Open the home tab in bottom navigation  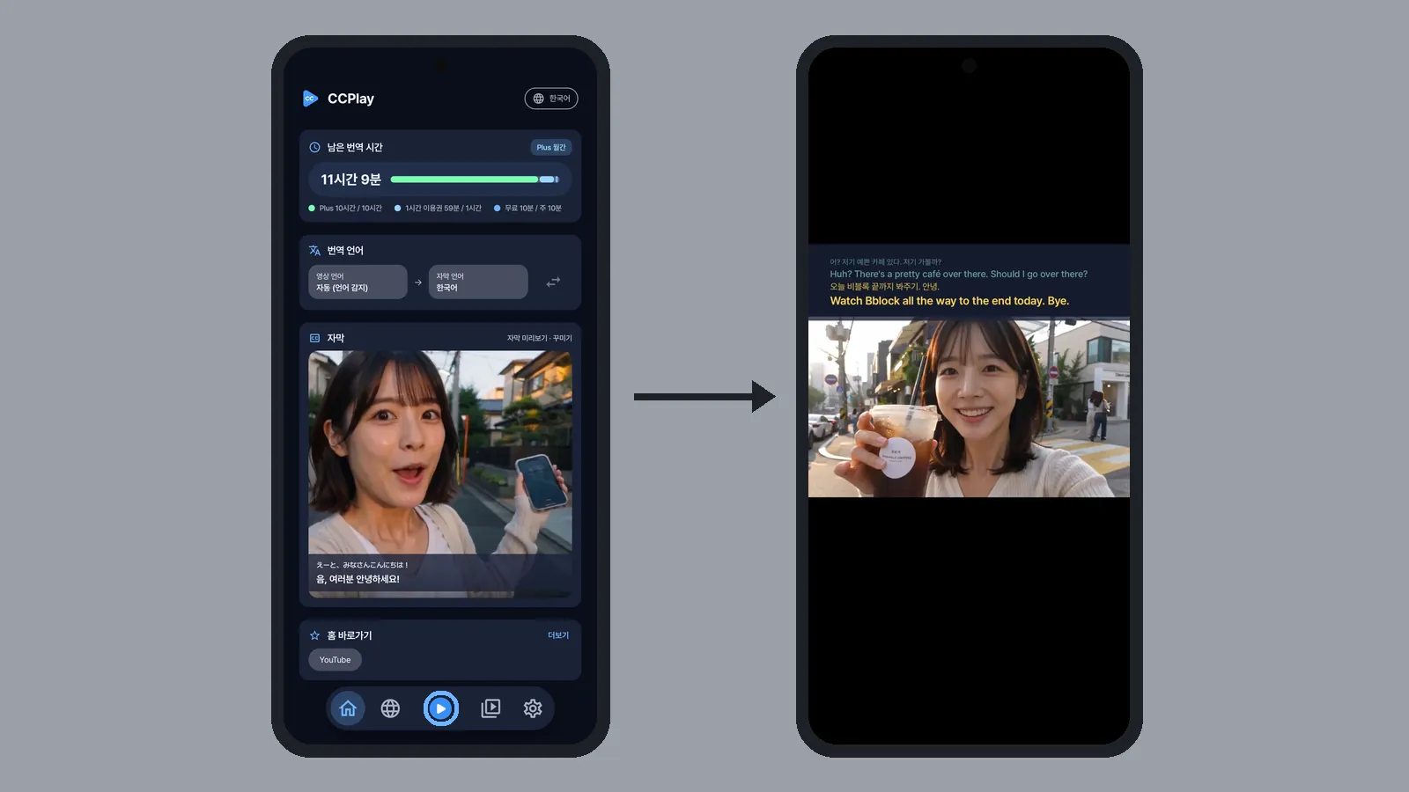[x=348, y=708]
